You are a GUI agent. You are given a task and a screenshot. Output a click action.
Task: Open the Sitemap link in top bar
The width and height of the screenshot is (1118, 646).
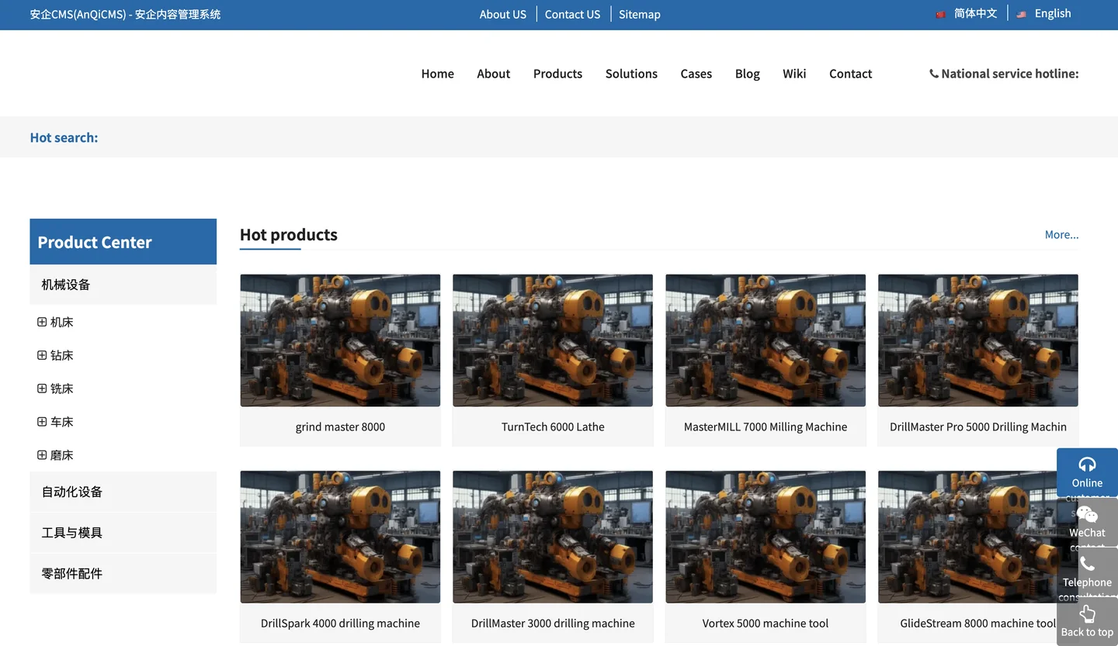pyautogui.click(x=639, y=14)
